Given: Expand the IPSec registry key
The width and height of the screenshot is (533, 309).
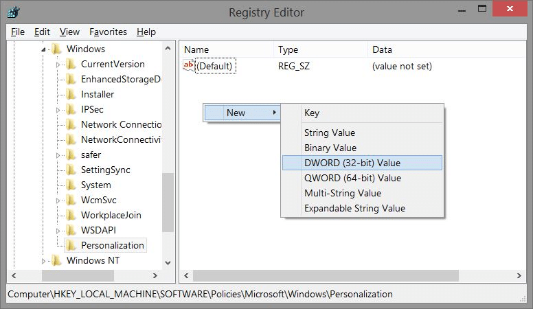Looking at the screenshot, I should [59, 110].
